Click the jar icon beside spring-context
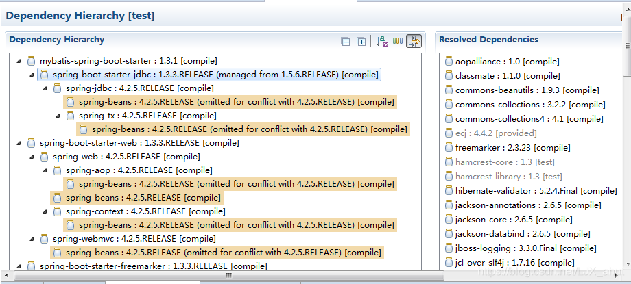Image resolution: width=631 pixels, height=284 pixels. click(57, 211)
